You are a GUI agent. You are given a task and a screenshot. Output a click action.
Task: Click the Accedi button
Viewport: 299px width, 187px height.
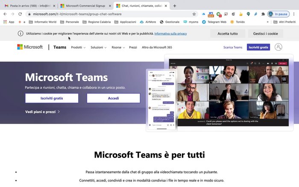click(x=114, y=98)
